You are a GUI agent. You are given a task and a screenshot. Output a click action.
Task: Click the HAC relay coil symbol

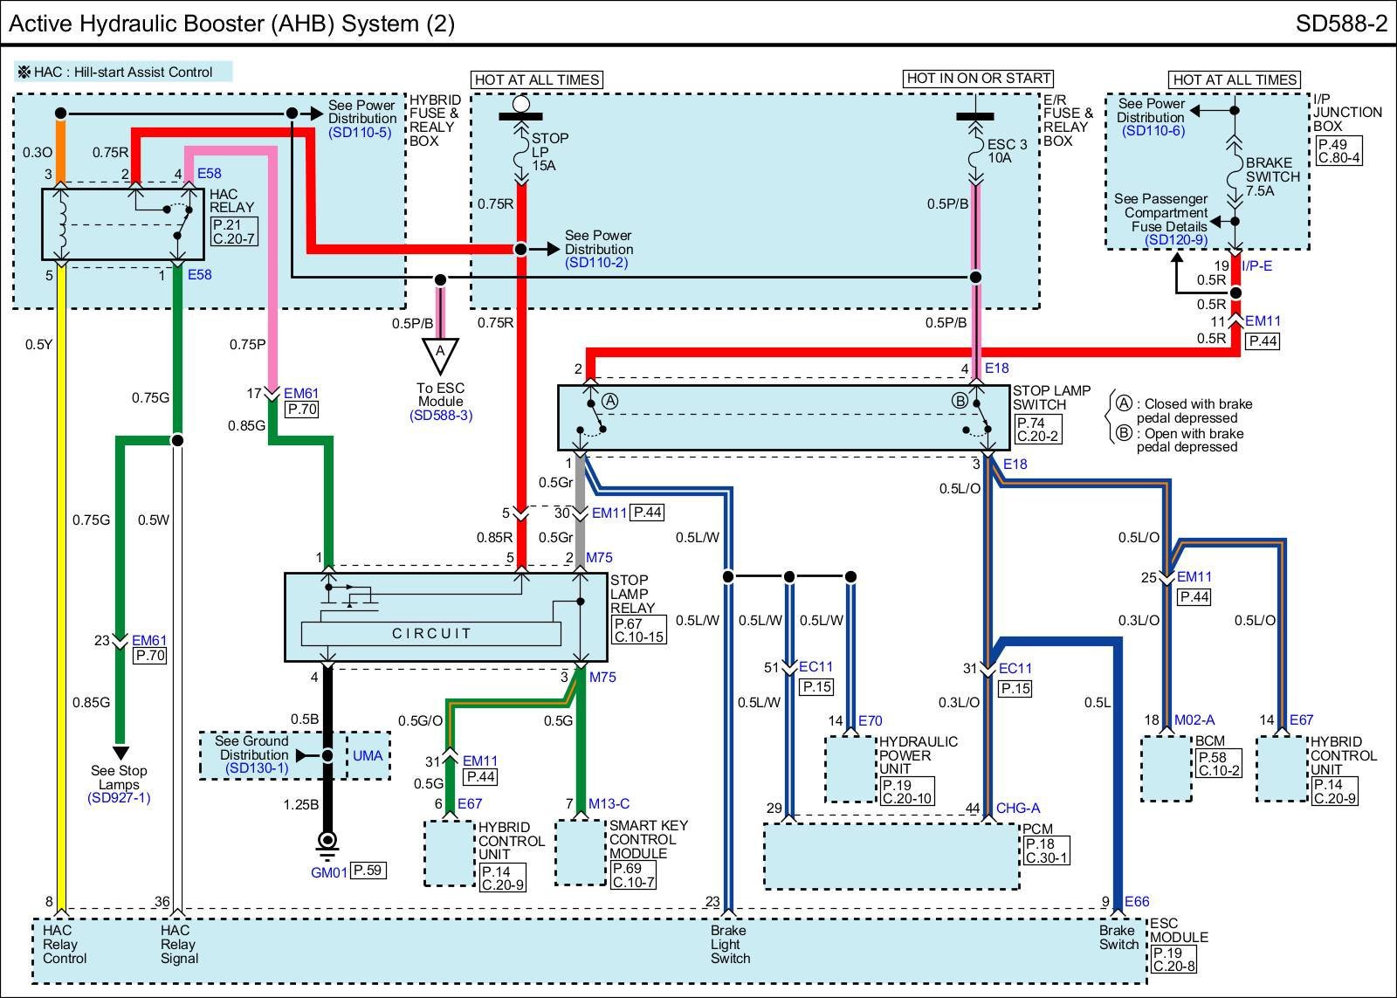click(x=61, y=224)
